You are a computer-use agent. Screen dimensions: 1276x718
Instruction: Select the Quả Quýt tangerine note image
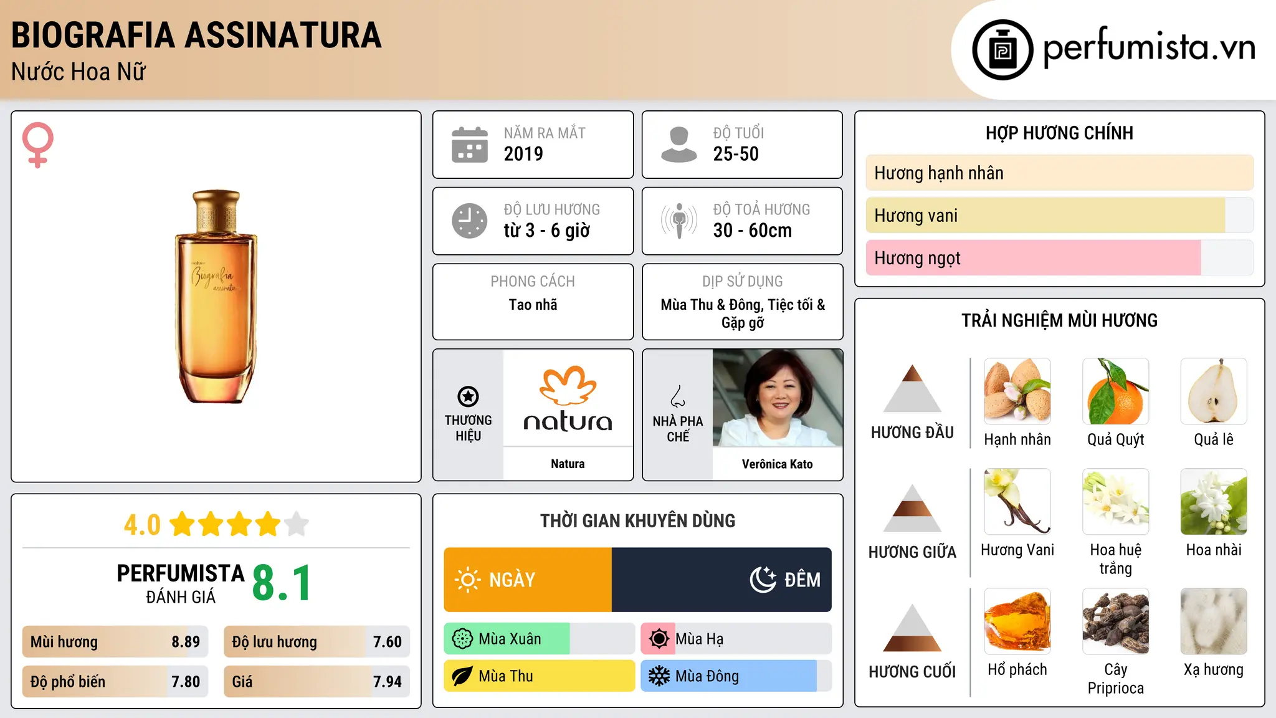[1115, 391]
